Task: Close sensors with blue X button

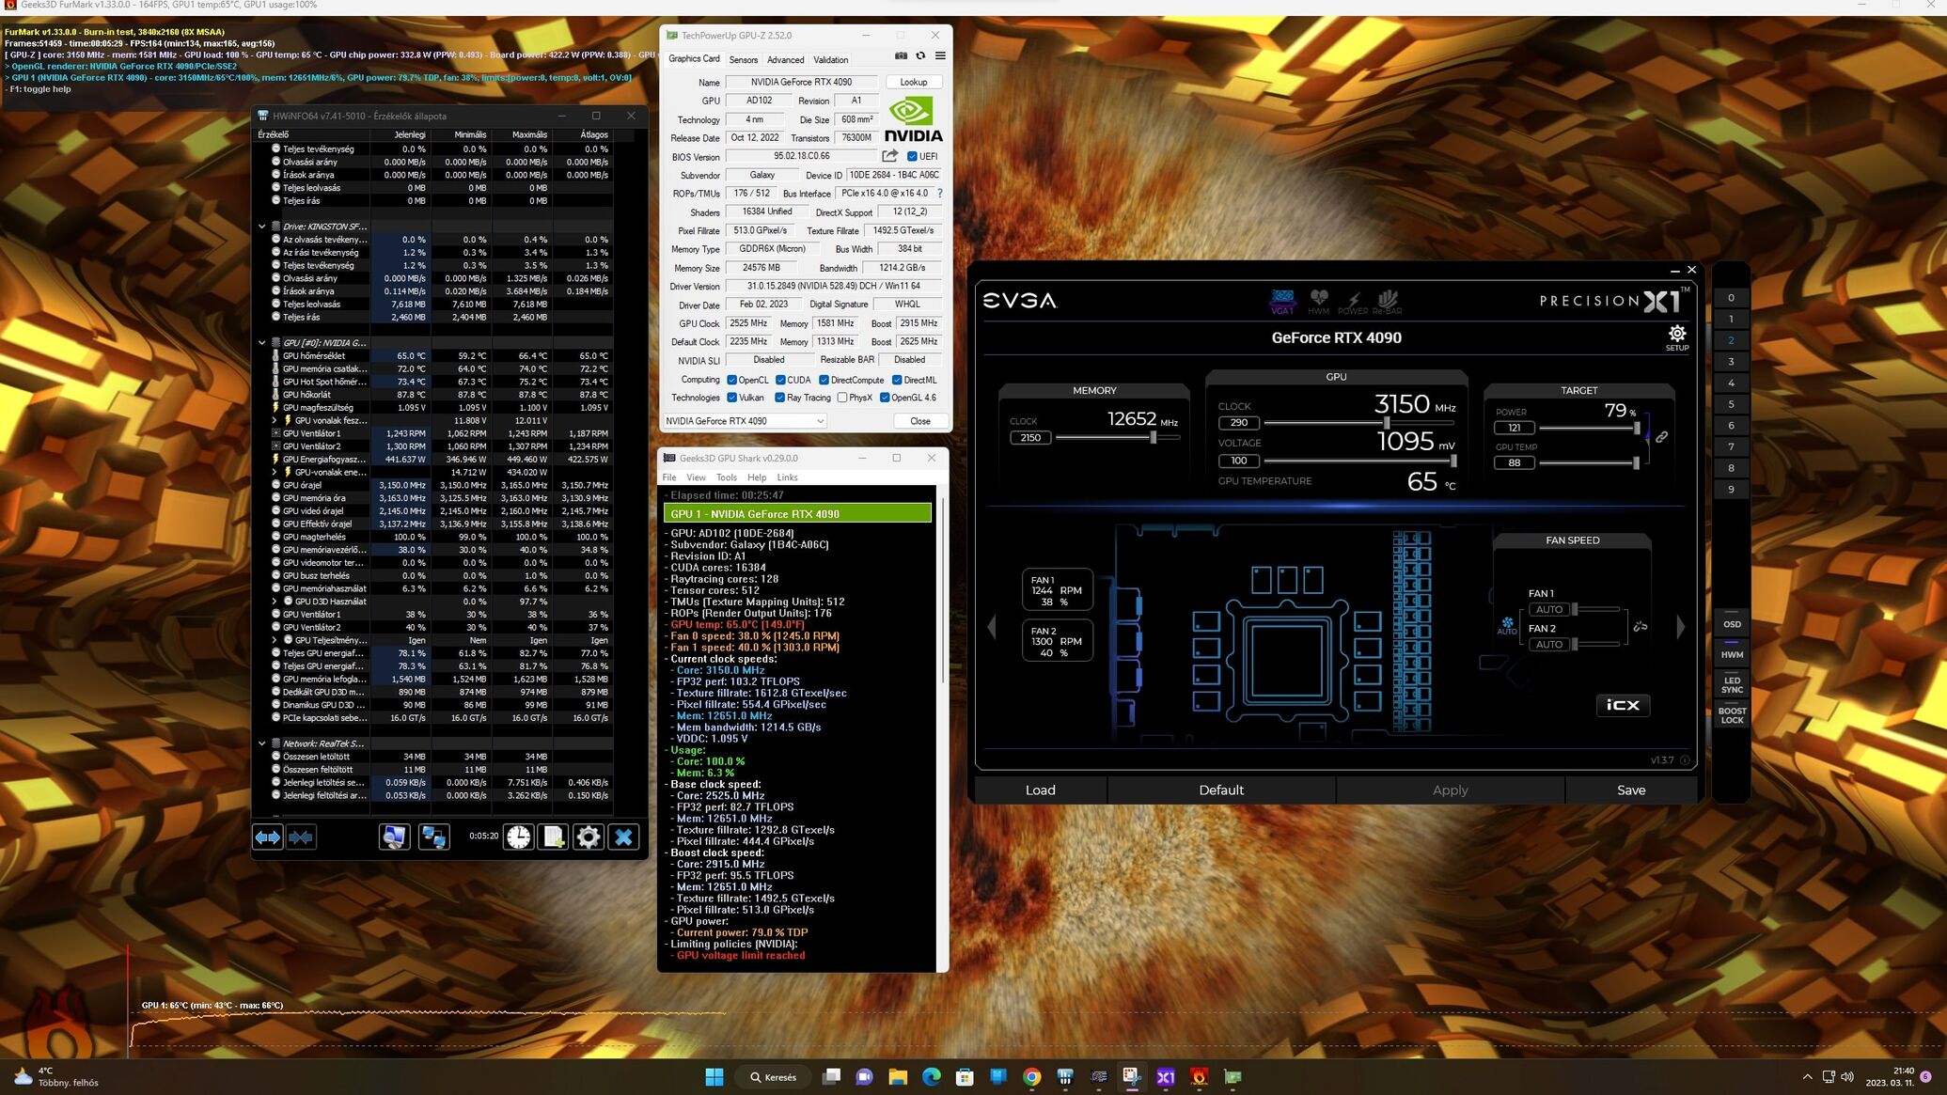Action: point(623,837)
